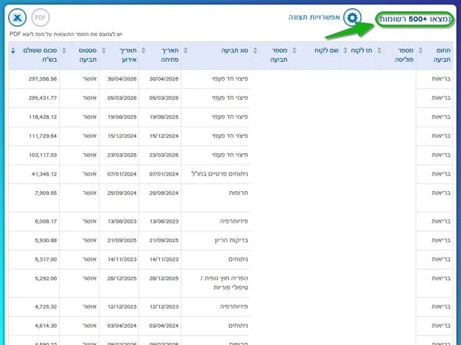The width and height of the screenshot is (461, 345).
Task: Click opening date 30/04/2026 in תאריך פתיחה column
Action: 164,79
